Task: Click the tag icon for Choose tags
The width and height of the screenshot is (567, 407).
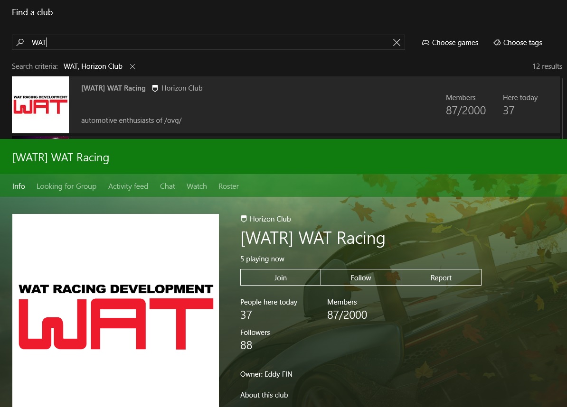Action: point(497,43)
